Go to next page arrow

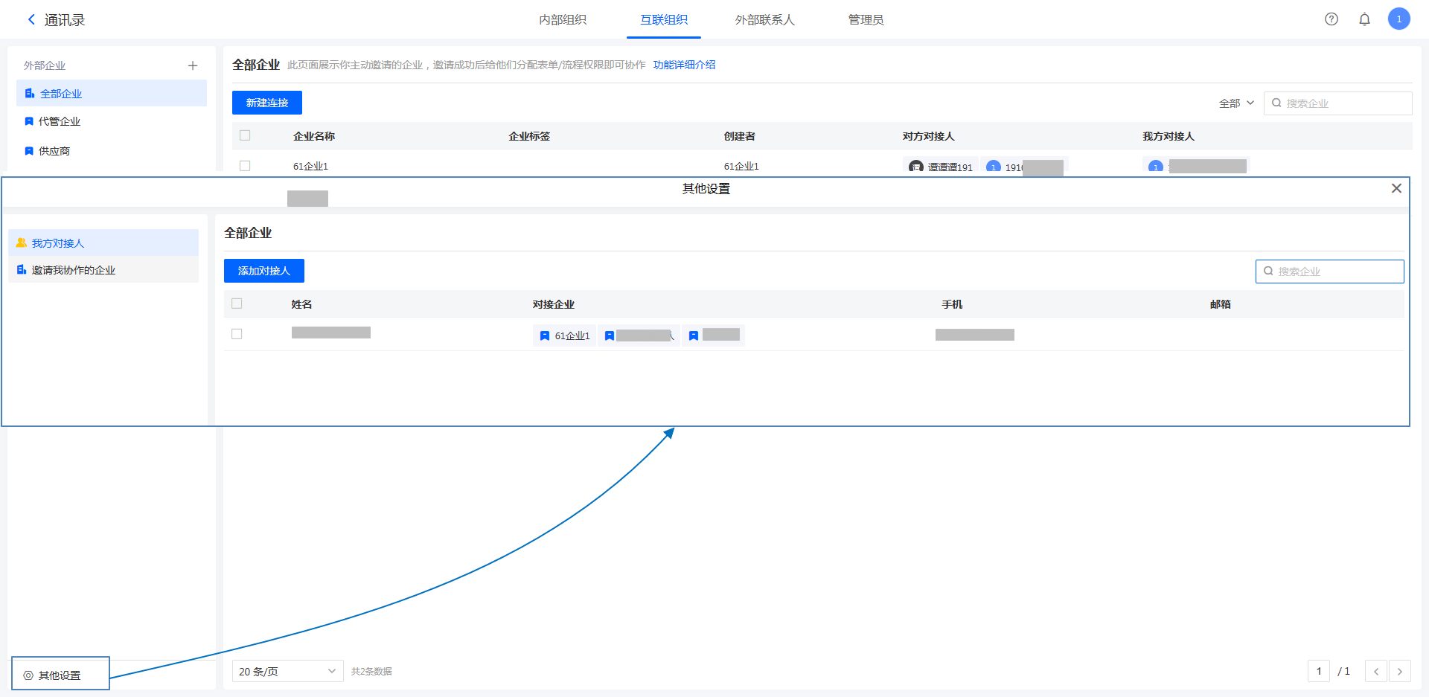[x=1399, y=672]
